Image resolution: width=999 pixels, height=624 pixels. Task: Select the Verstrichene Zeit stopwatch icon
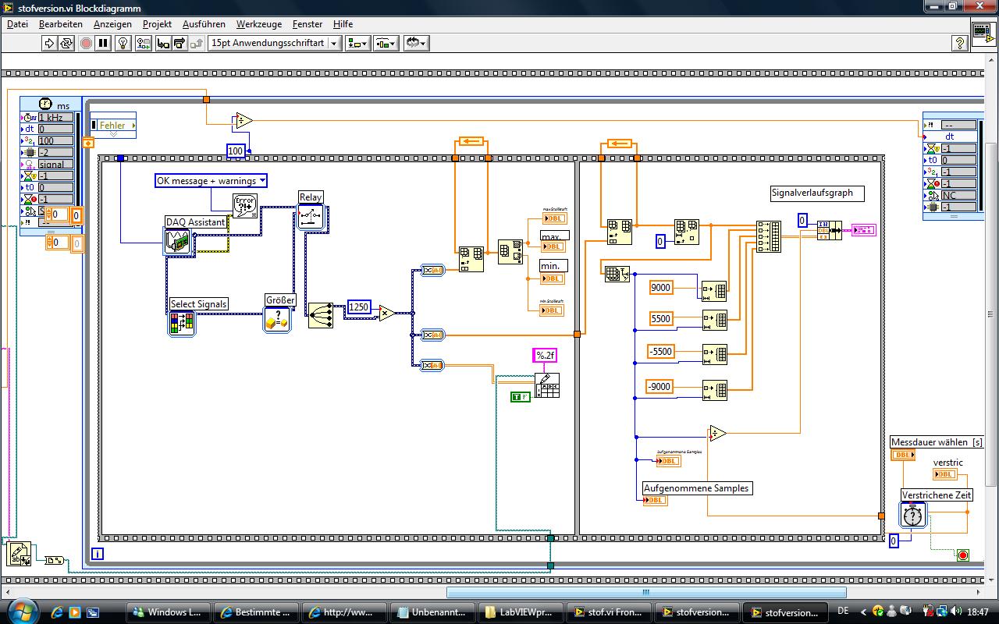click(913, 515)
